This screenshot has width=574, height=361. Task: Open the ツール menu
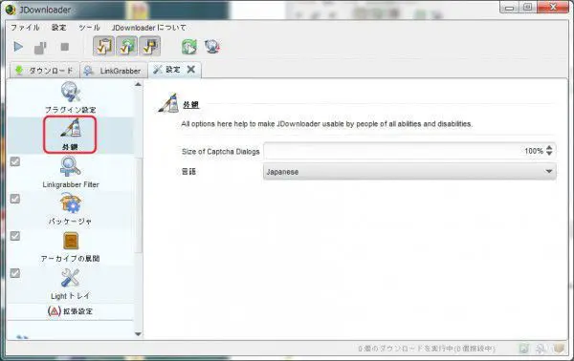pyautogui.click(x=89, y=28)
